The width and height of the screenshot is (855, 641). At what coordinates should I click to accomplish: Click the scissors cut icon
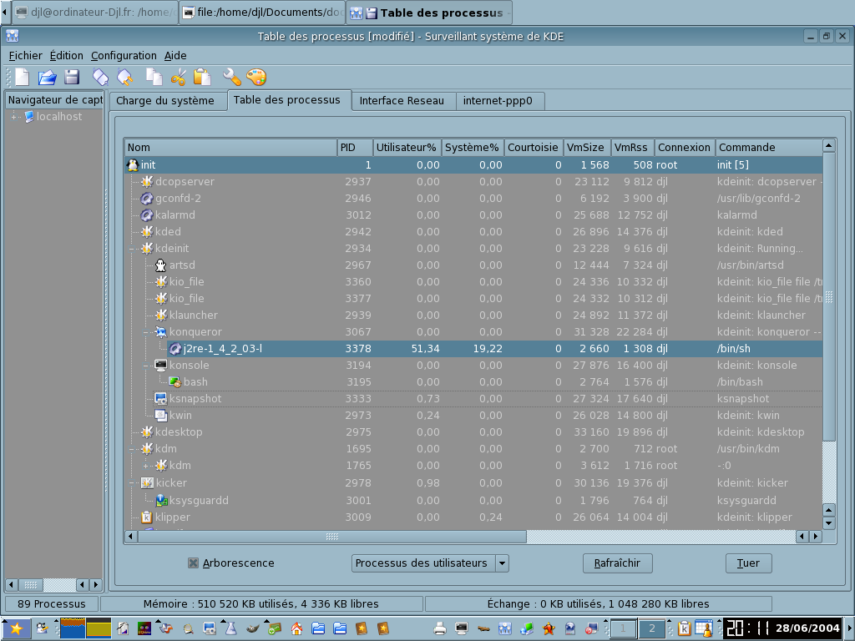[178, 78]
